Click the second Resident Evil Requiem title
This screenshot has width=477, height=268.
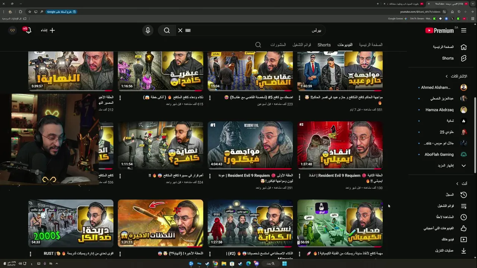(345, 178)
